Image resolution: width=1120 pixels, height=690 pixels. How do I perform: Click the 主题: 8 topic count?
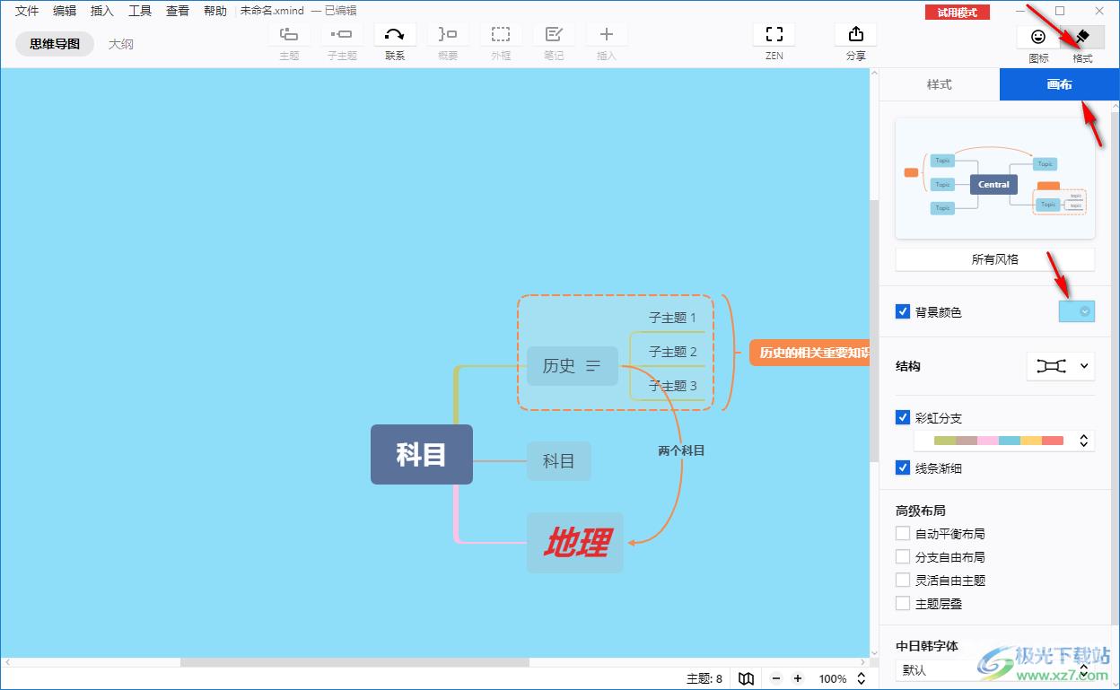click(x=704, y=678)
